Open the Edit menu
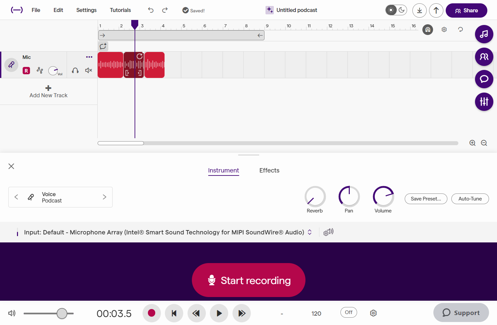This screenshot has height=325, width=497. 58,10
